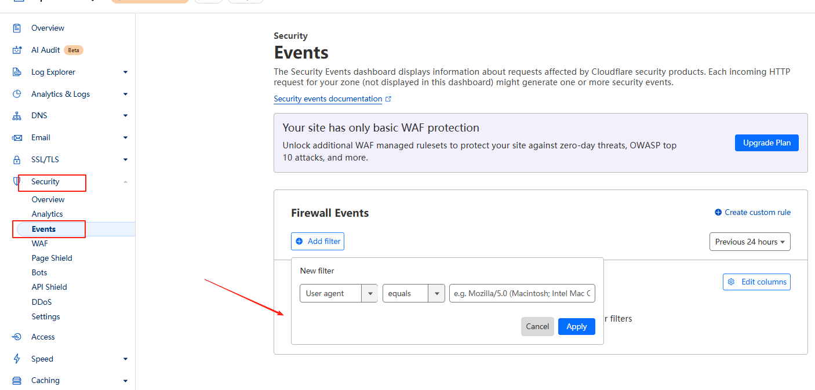Click the Upgrade Plan button

tap(766, 143)
